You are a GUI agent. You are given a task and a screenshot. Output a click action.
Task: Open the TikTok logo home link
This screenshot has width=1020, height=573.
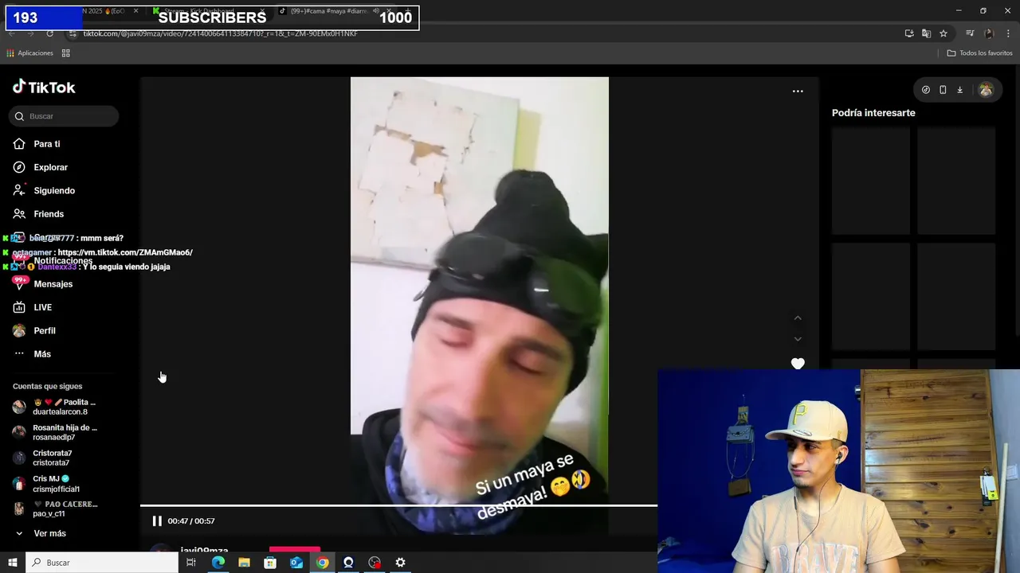tap(44, 88)
